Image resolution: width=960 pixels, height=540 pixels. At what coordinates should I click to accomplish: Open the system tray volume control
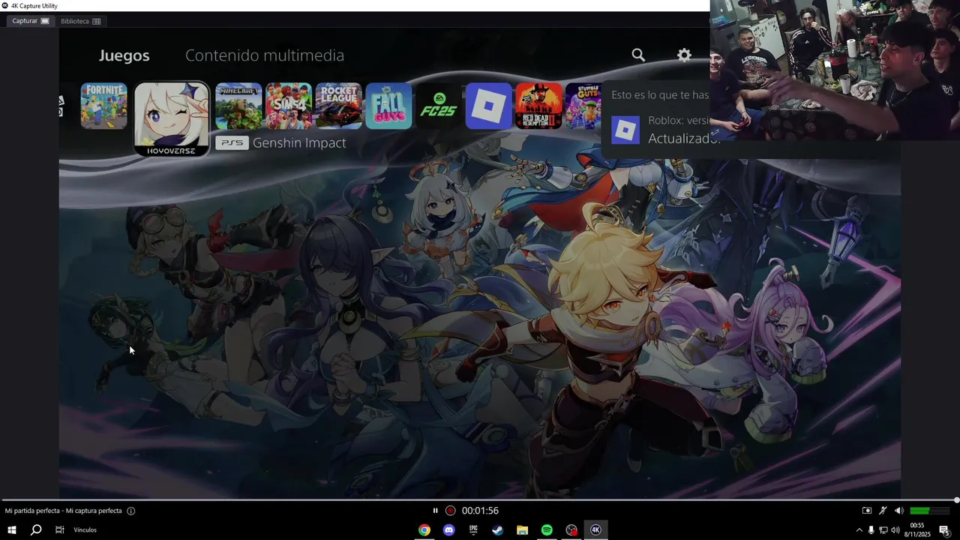[895, 530]
